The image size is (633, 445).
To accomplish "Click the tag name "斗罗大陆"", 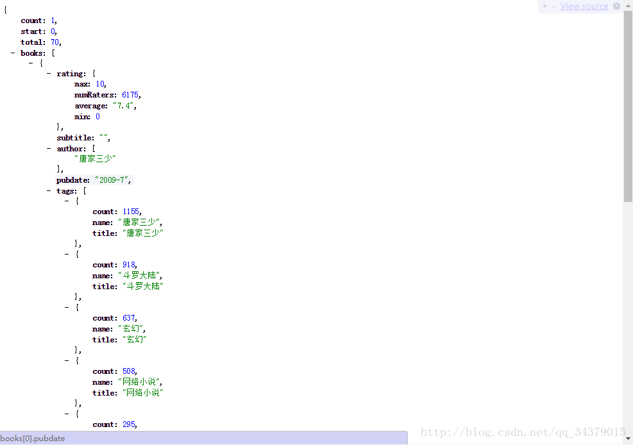I will click(x=139, y=276).
